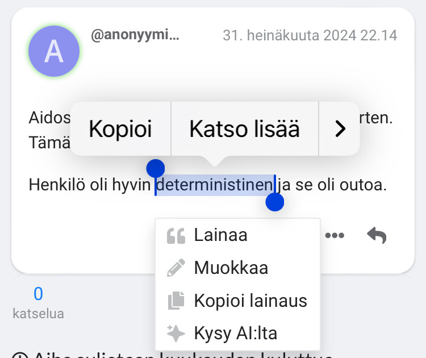The image size is (426, 358).
Task: Select the Muokkaa menu label
Action: [231, 268]
